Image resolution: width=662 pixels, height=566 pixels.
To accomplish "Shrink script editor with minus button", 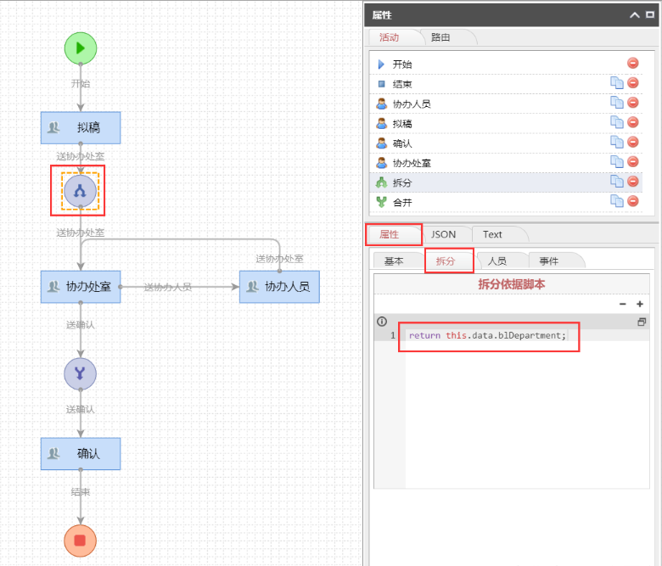I will (623, 304).
